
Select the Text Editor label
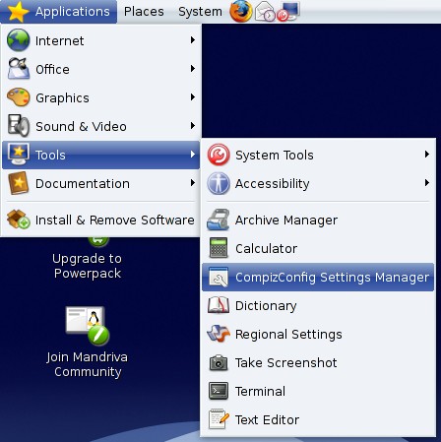coord(267,419)
